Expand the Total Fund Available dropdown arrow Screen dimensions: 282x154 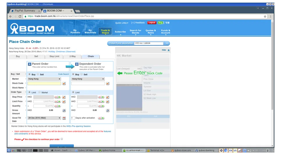pyautogui.click(x=167, y=44)
